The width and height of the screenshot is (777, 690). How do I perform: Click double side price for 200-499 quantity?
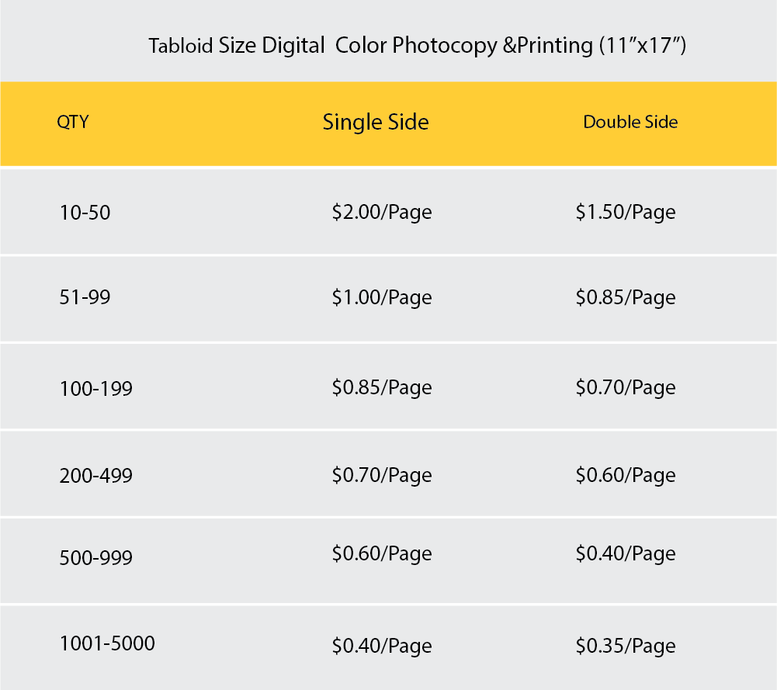tap(625, 475)
